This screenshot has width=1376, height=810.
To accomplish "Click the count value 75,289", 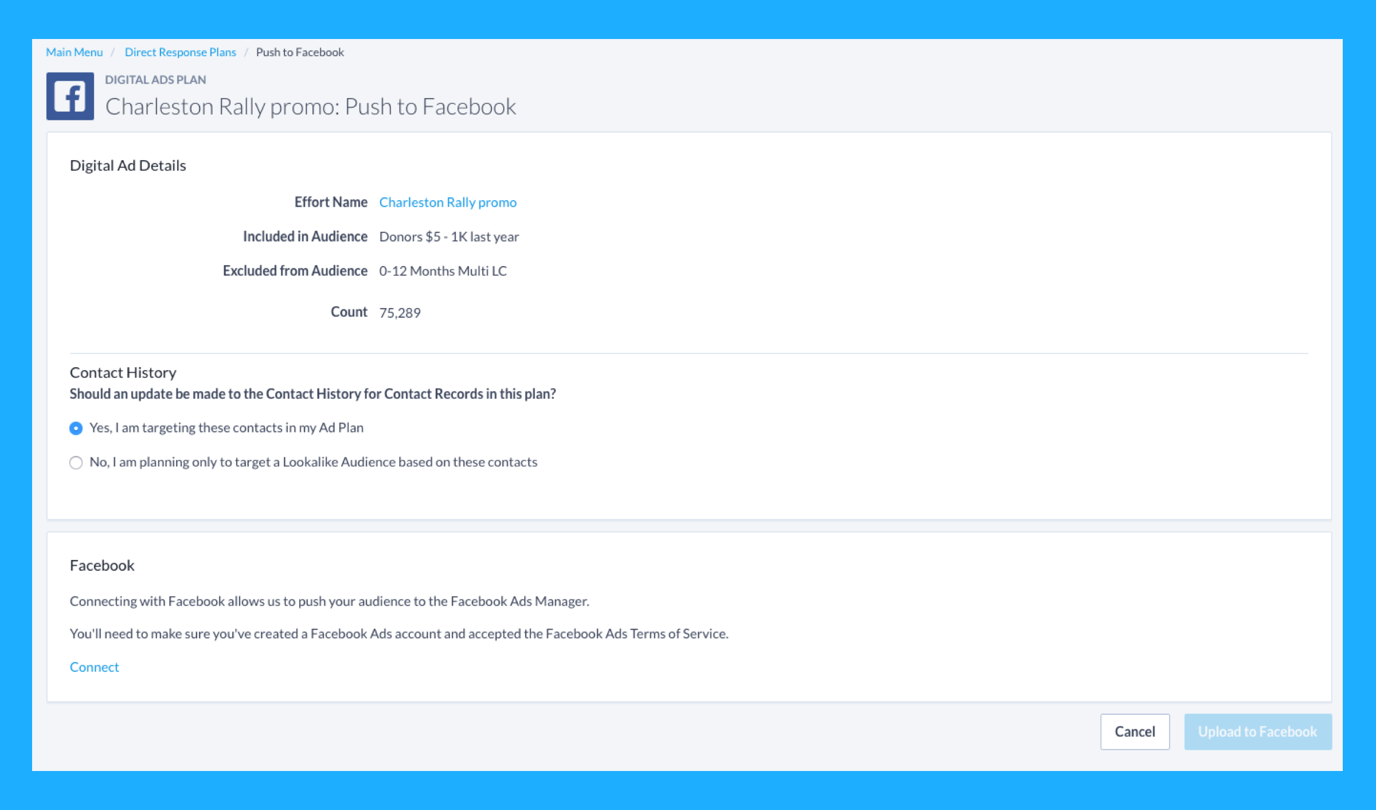I will tap(400, 313).
